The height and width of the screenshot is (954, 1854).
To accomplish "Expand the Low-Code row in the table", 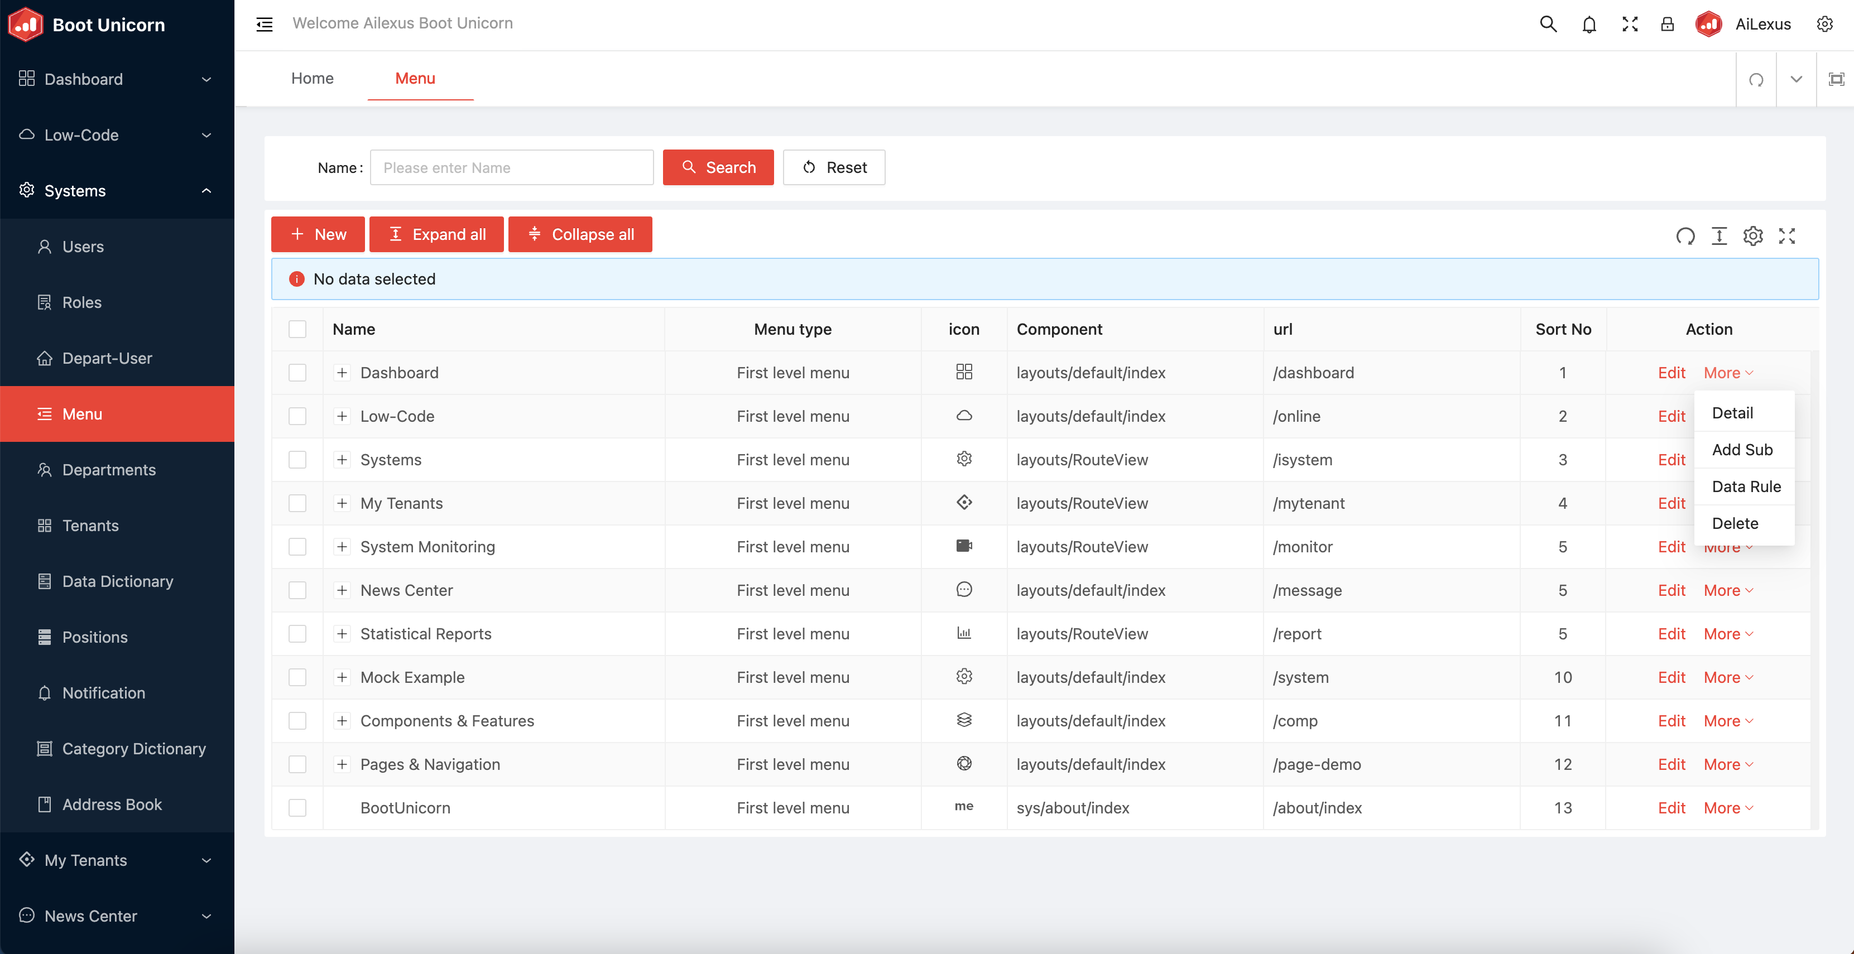I will [342, 417].
